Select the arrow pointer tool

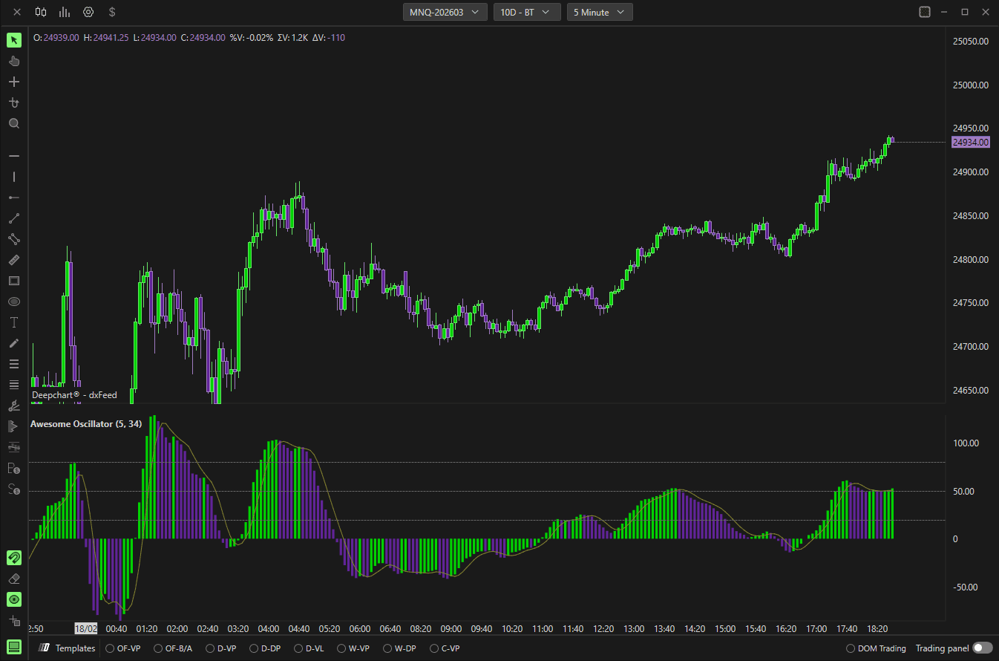(x=14, y=40)
